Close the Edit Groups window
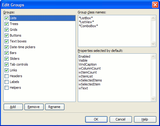The height and width of the screenshot is (126, 160). click(x=155, y=5)
